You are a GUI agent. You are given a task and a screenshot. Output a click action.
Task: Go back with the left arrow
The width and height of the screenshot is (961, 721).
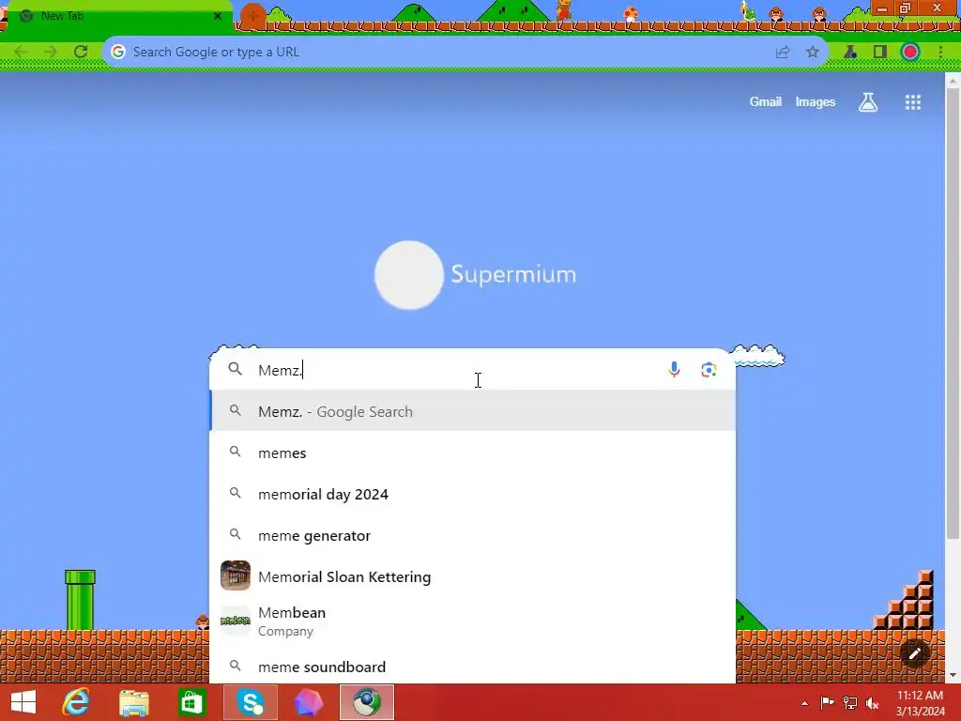coord(21,53)
